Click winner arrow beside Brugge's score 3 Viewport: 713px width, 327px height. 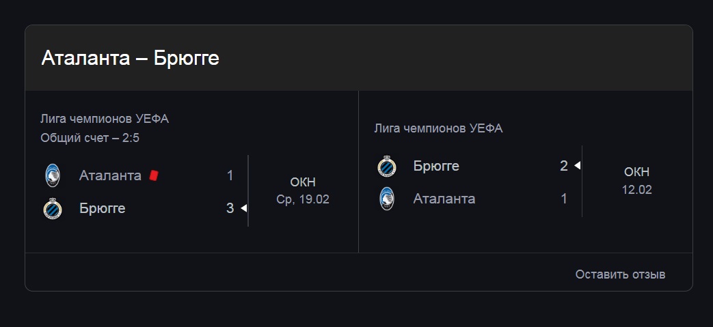(x=244, y=208)
